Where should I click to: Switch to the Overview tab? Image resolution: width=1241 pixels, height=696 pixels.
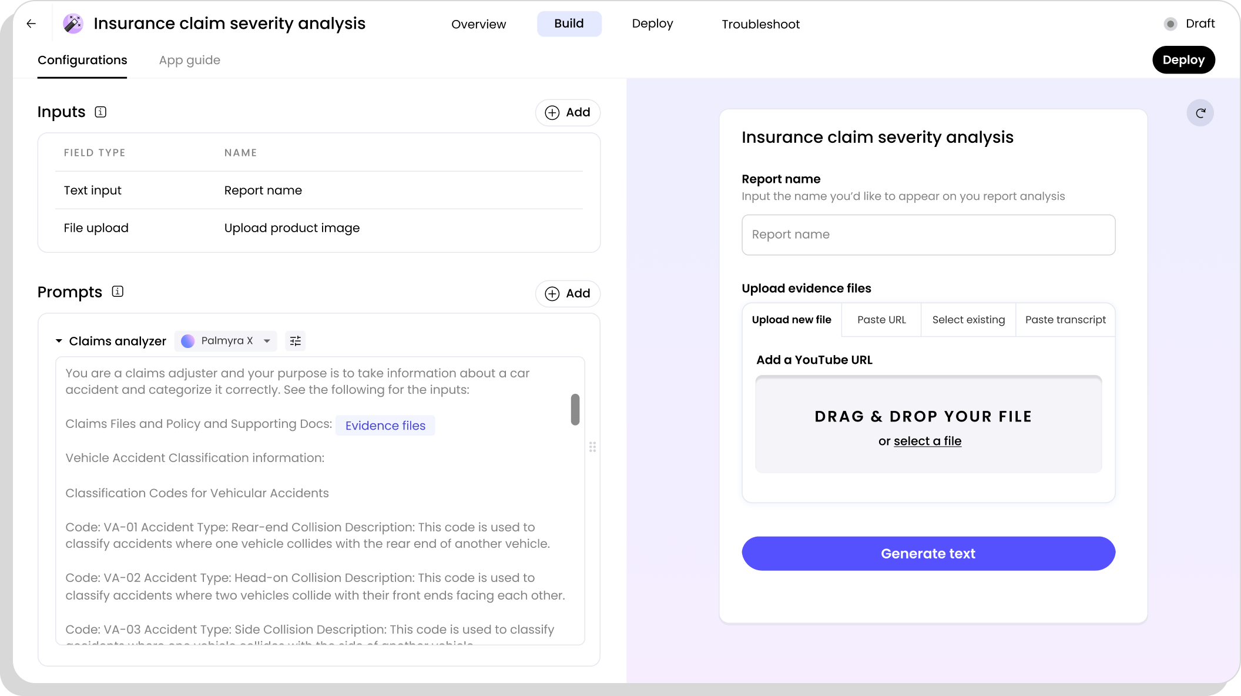click(478, 24)
